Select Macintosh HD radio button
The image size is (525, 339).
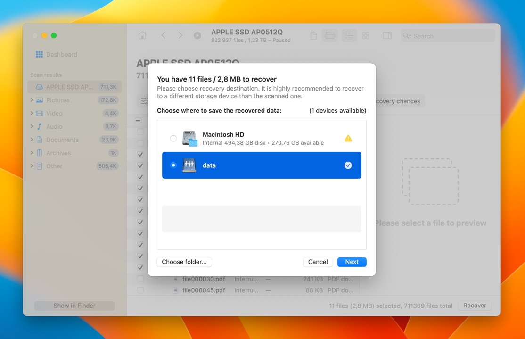(x=173, y=138)
